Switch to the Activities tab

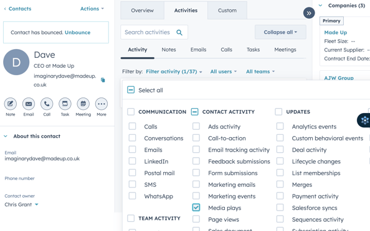pos(186,11)
